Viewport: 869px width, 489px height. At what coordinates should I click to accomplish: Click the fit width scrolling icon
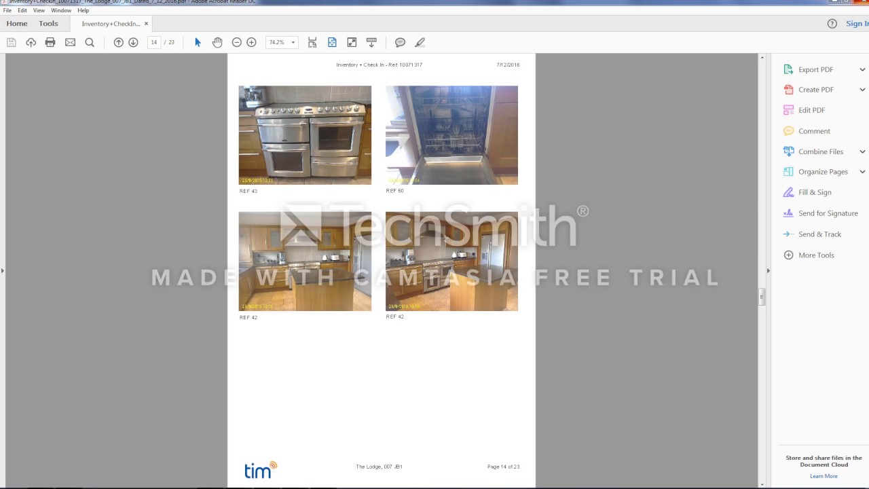click(312, 42)
